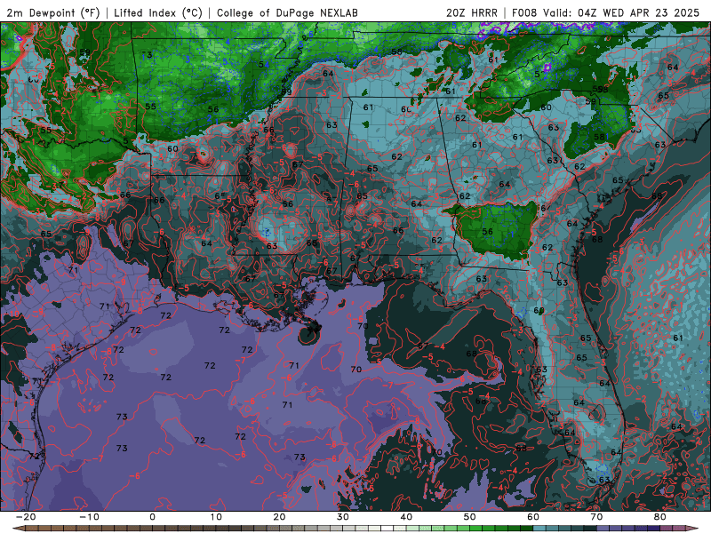Click the "Lifted Index (°C)" header label
711x533 pixels.
tap(158, 12)
